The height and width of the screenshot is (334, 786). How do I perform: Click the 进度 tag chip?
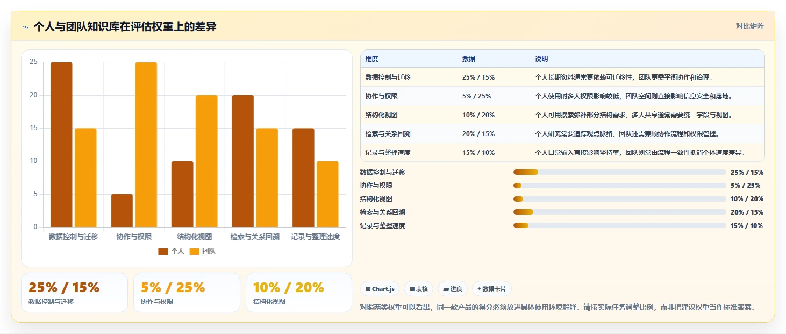click(453, 289)
